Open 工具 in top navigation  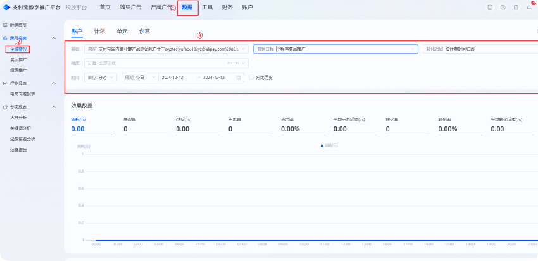(207, 8)
